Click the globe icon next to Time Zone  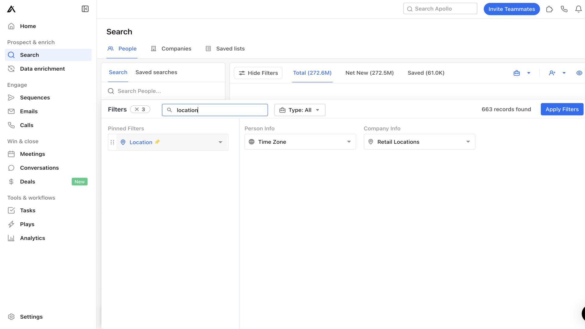(251, 142)
